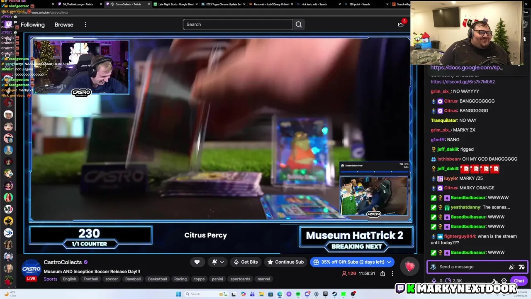Click username isthisbean in chat
The width and height of the screenshot is (531, 299).
pos(449,159)
